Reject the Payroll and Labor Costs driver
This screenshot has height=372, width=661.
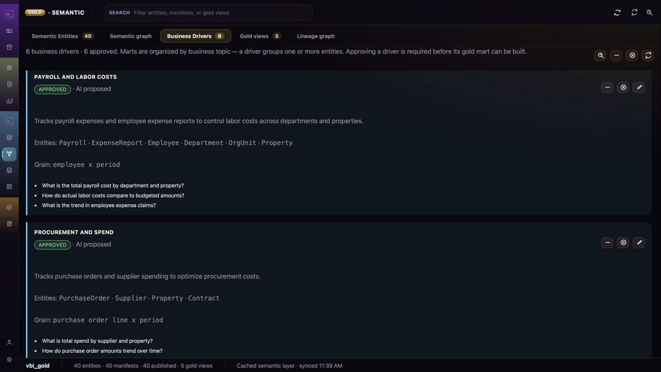pos(623,87)
